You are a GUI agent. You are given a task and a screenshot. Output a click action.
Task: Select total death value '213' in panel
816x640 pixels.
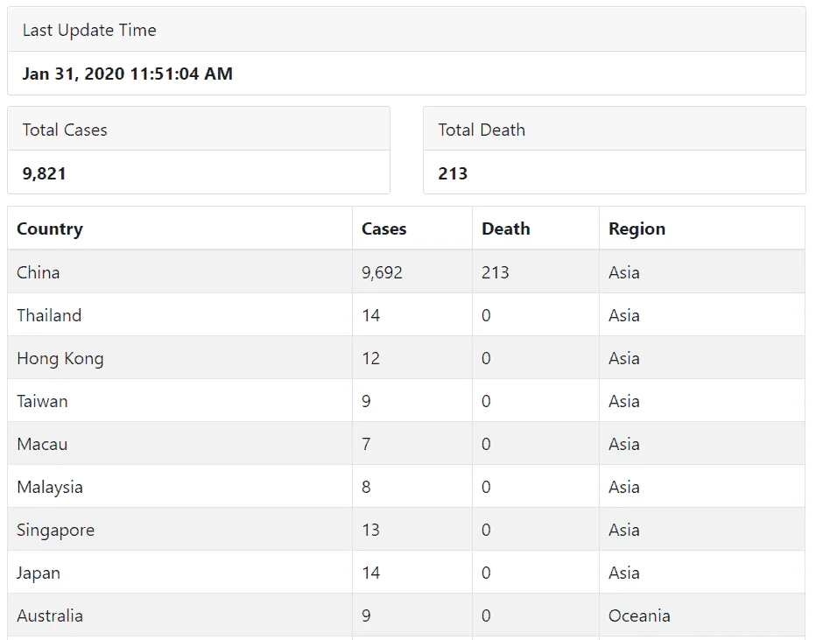(x=453, y=173)
